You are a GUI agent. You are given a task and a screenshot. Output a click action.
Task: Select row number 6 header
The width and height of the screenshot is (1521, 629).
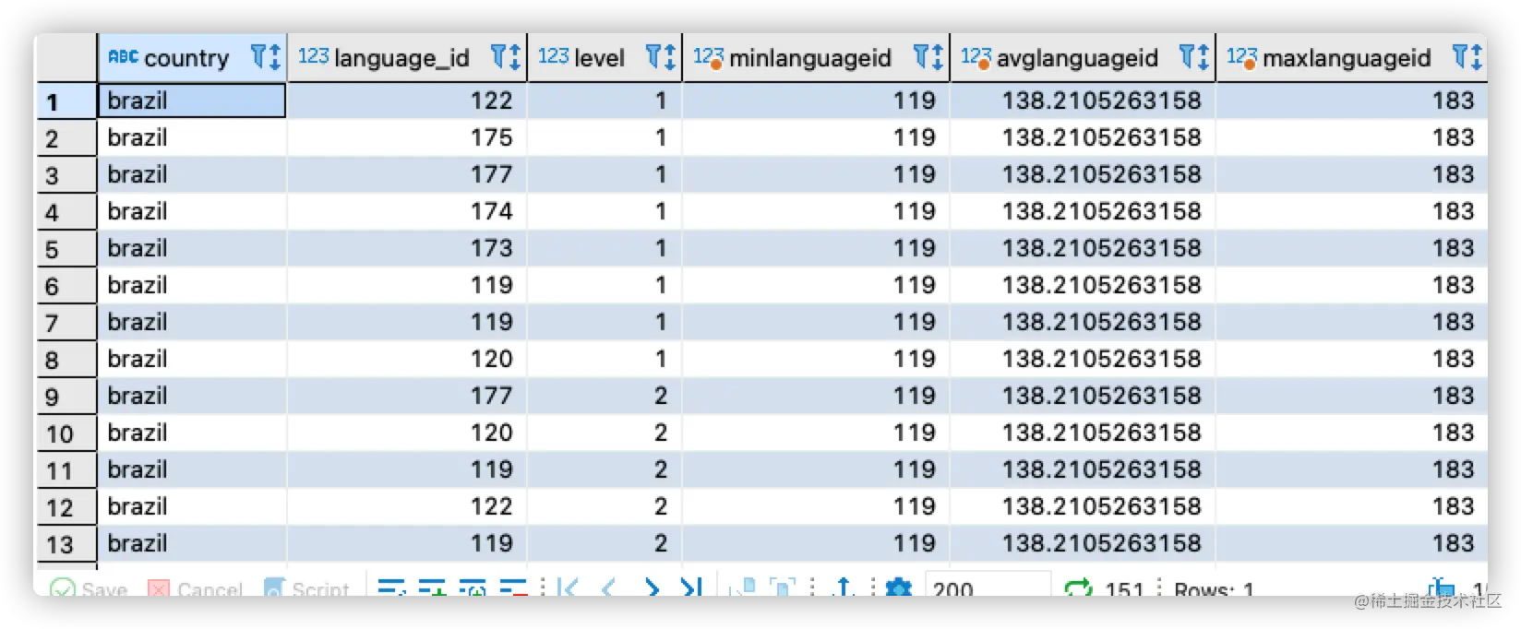click(x=66, y=285)
